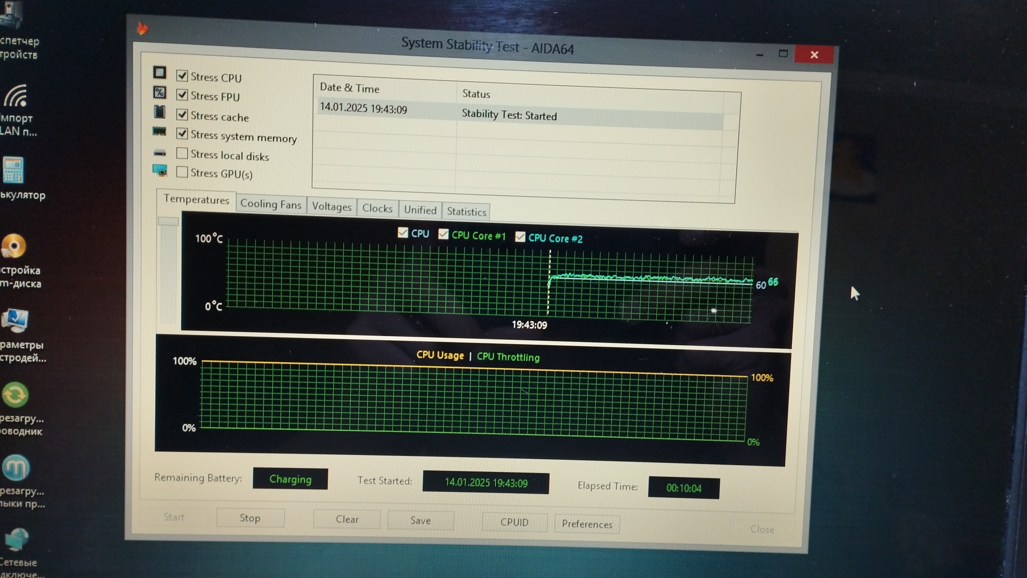Viewport: 1027px width, 578px height.
Task: Open the device settings monitor desktop icon
Action: pos(14,321)
